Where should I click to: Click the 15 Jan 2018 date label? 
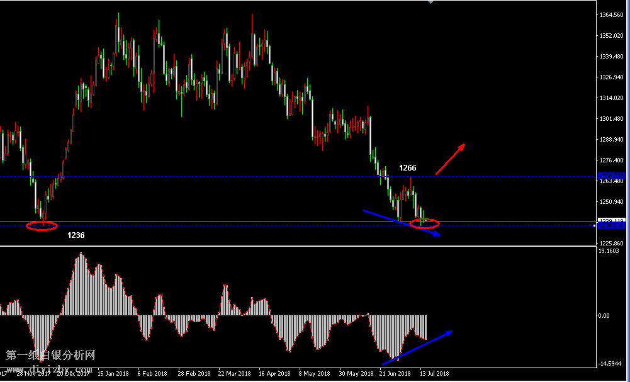(x=113, y=373)
